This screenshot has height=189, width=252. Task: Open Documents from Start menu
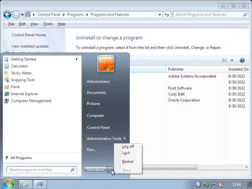coord(97,93)
